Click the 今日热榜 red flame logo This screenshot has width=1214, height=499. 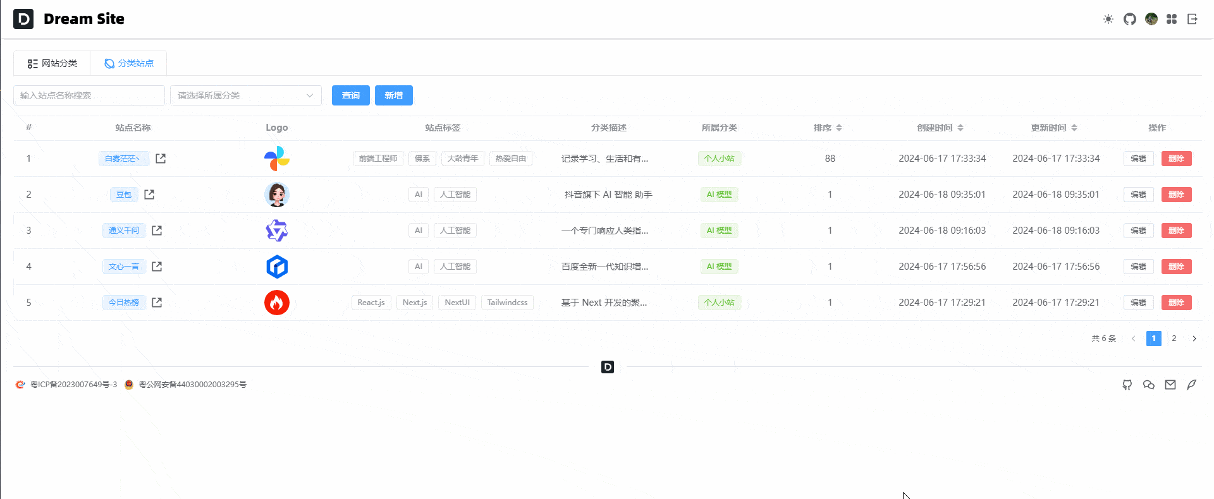pyautogui.click(x=277, y=303)
